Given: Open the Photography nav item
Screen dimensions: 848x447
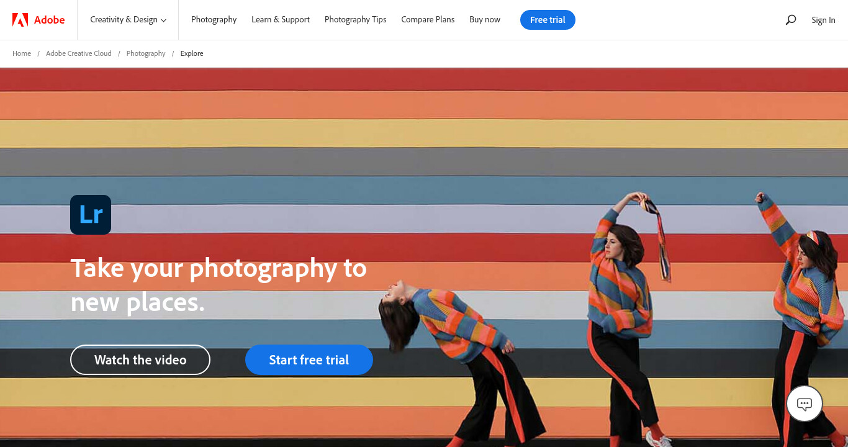Looking at the screenshot, I should pyautogui.click(x=214, y=20).
